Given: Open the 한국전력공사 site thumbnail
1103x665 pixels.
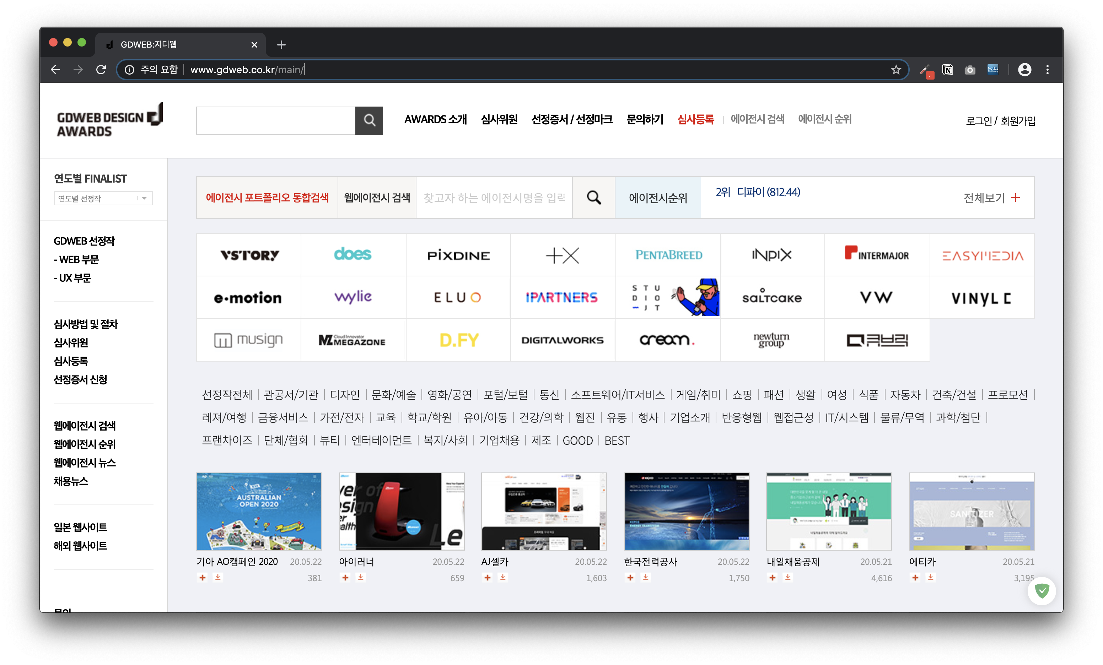Looking at the screenshot, I should (686, 512).
